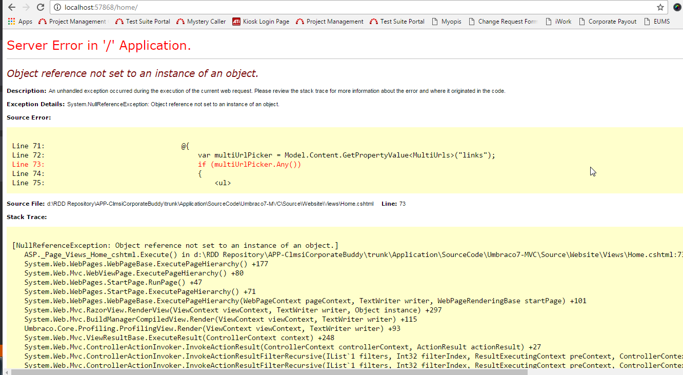Open the first Project Management bookmark
Screen dimensions: 683x375
click(72, 22)
